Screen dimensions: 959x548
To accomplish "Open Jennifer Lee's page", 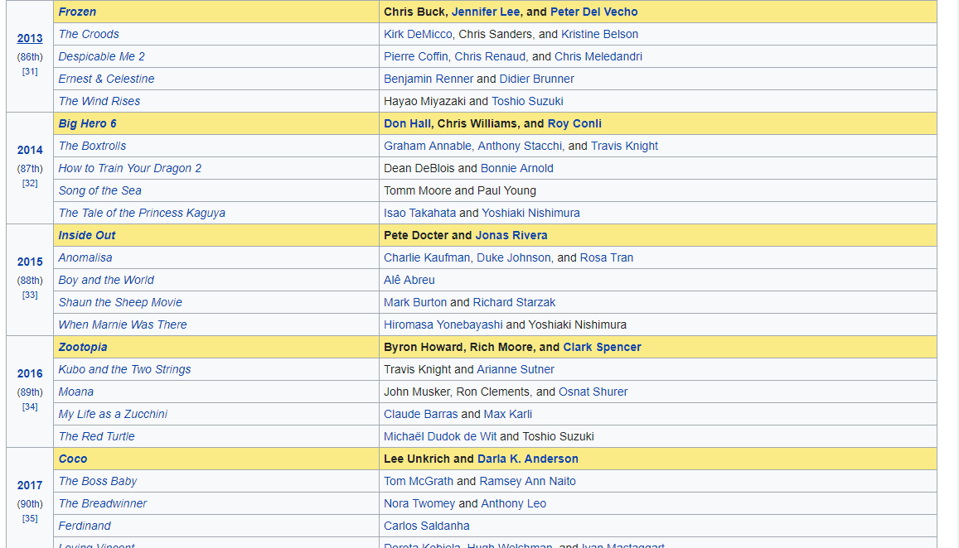I will point(486,12).
